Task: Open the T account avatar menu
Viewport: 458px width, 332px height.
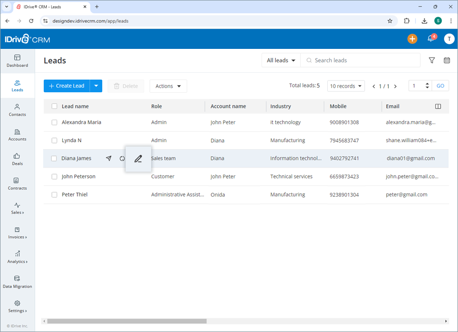Action: click(x=448, y=39)
